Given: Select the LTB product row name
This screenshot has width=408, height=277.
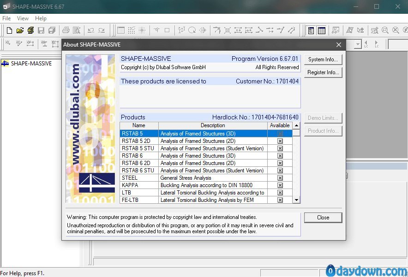Looking at the screenshot, I should [126, 193].
